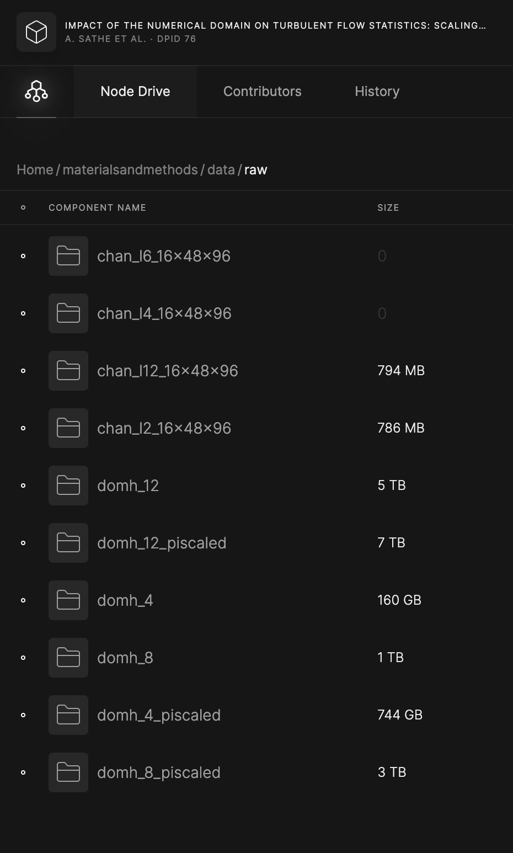Screen dimensions: 513x853
Task: Switch to the History tab
Action: [377, 92]
